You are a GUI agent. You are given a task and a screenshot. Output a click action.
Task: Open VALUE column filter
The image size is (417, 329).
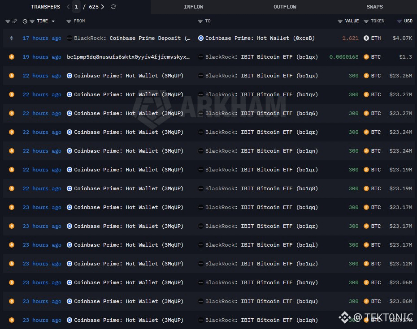pos(340,21)
